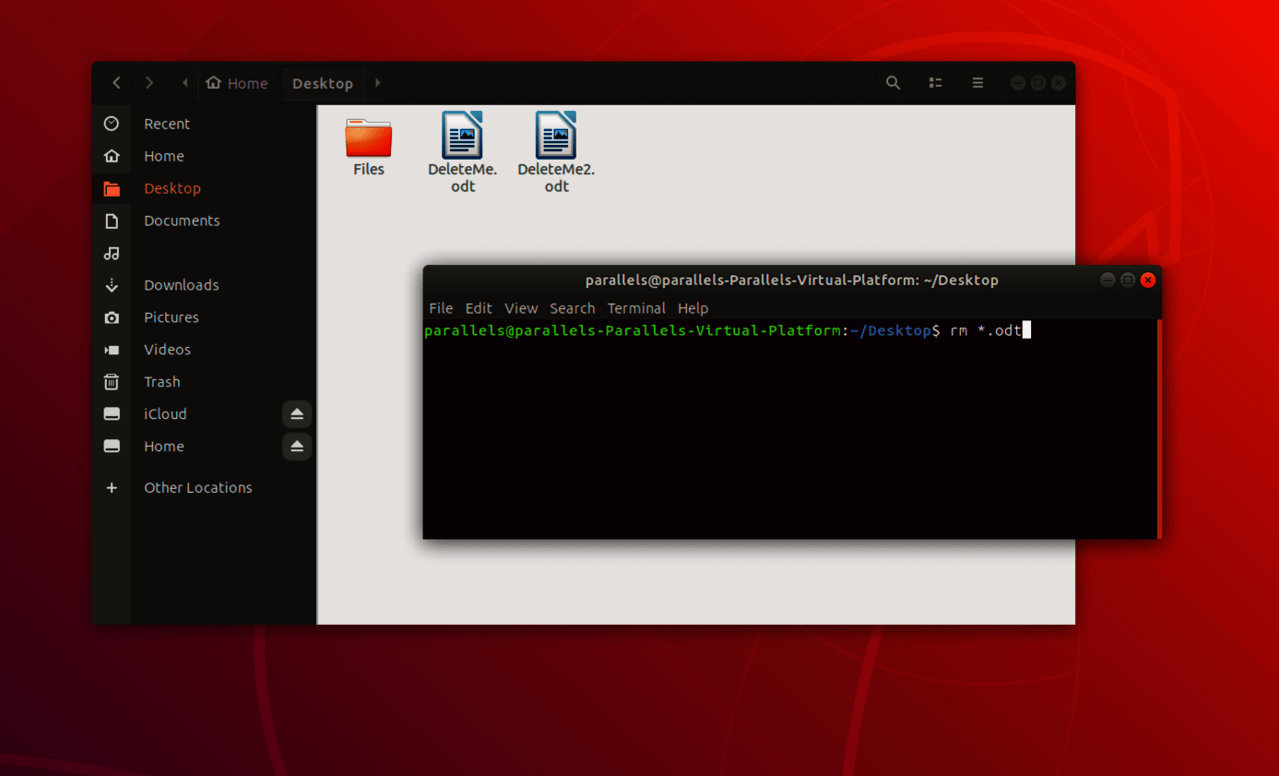Open Recent via its sidebar icon
The height and width of the screenshot is (776, 1279).
(111, 123)
